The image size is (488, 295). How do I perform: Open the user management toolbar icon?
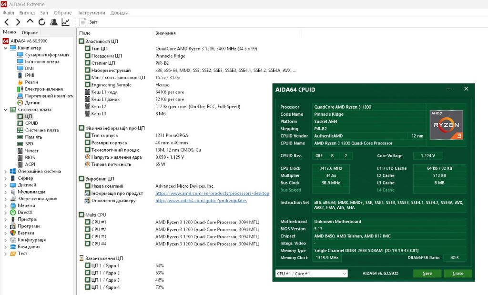pyautogui.click(x=54, y=22)
